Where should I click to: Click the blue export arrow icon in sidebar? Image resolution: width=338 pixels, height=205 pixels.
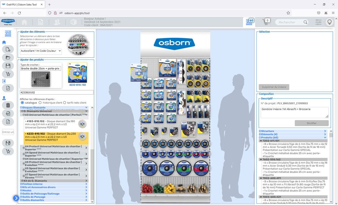tap(4, 81)
